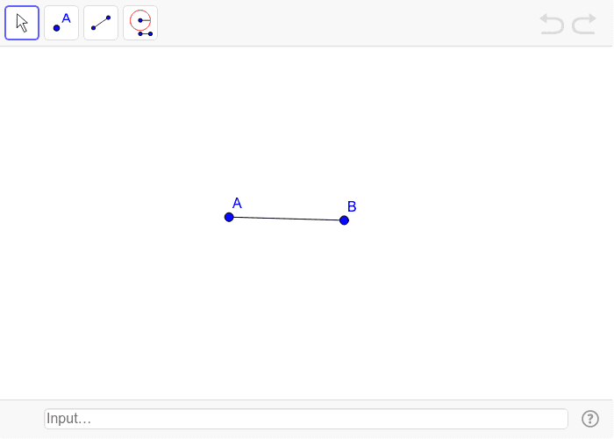614x439 pixels.
Task: Open input help question mark icon
Action: point(590,419)
